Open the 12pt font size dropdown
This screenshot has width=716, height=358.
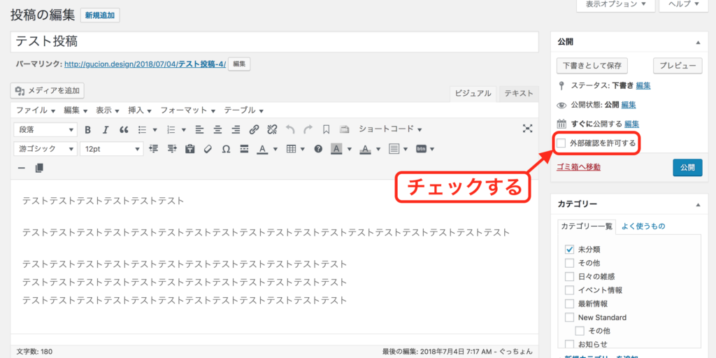click(111, 149)
